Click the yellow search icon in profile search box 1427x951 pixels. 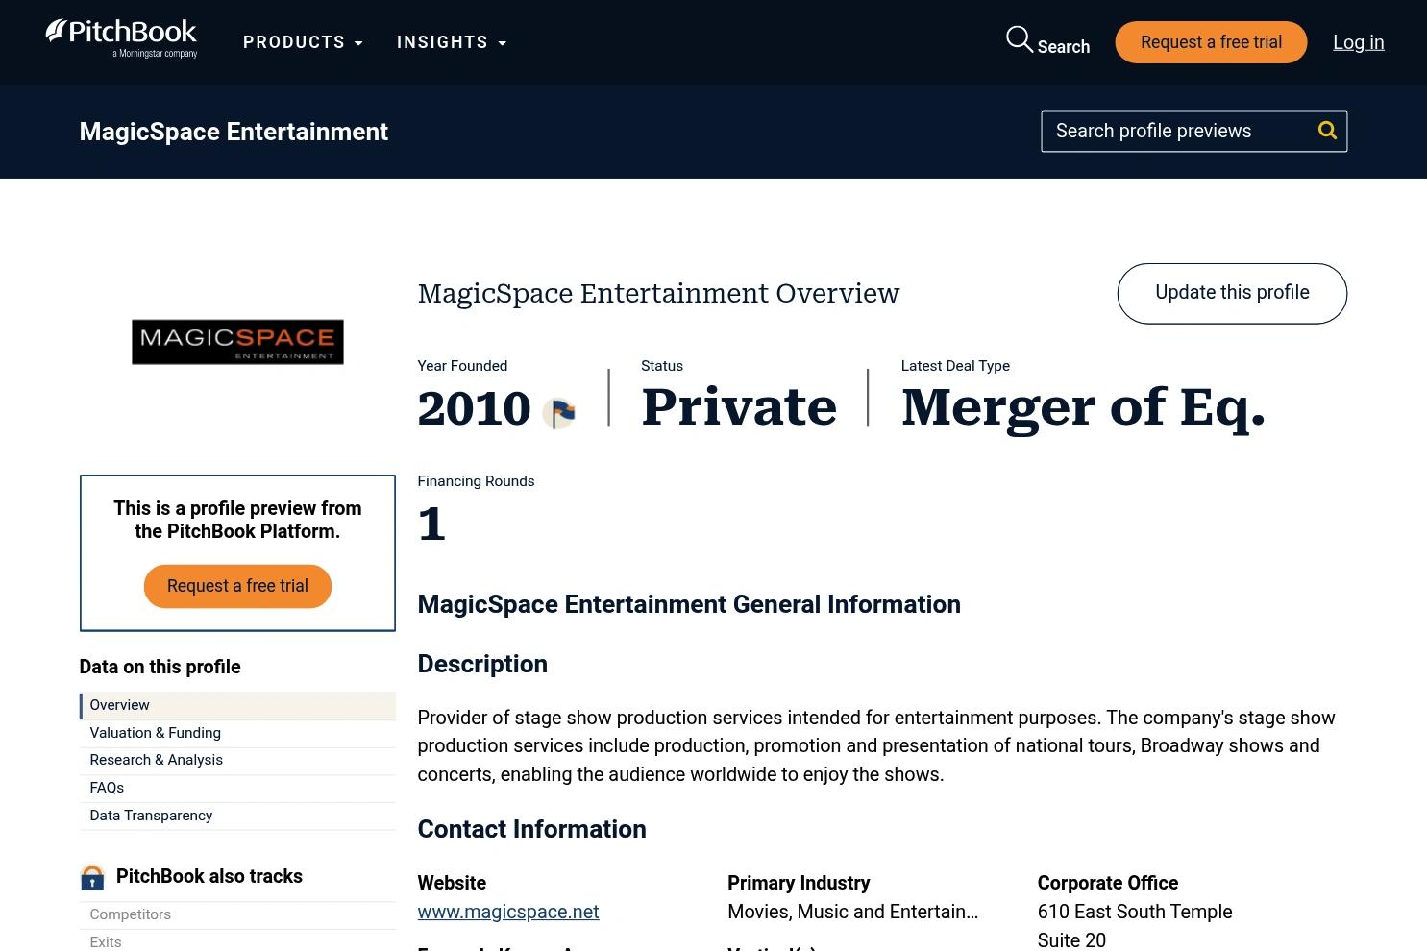coord(1327,131)
